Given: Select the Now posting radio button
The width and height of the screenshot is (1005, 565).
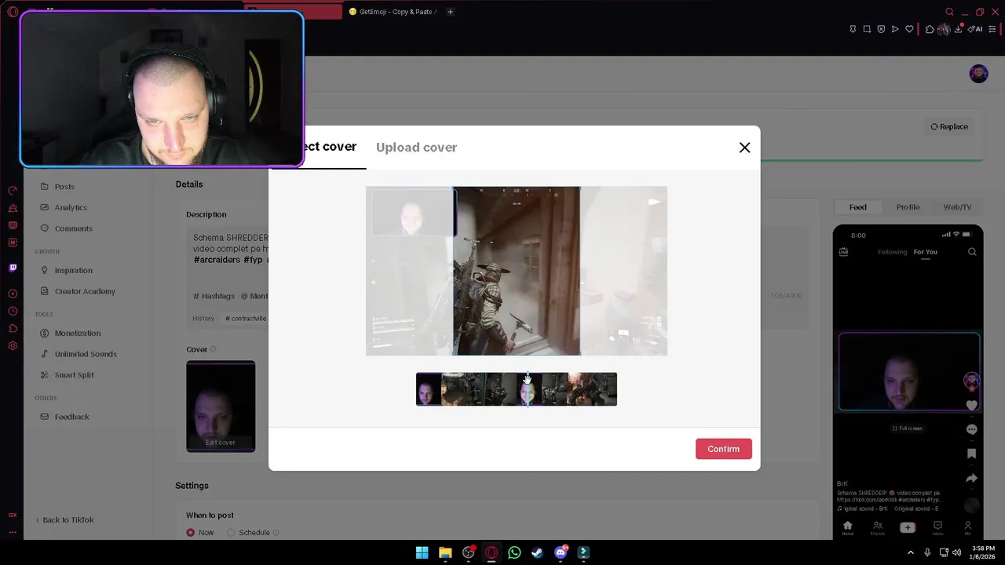Looking at the screenshot, I should [x=190, y=532].
